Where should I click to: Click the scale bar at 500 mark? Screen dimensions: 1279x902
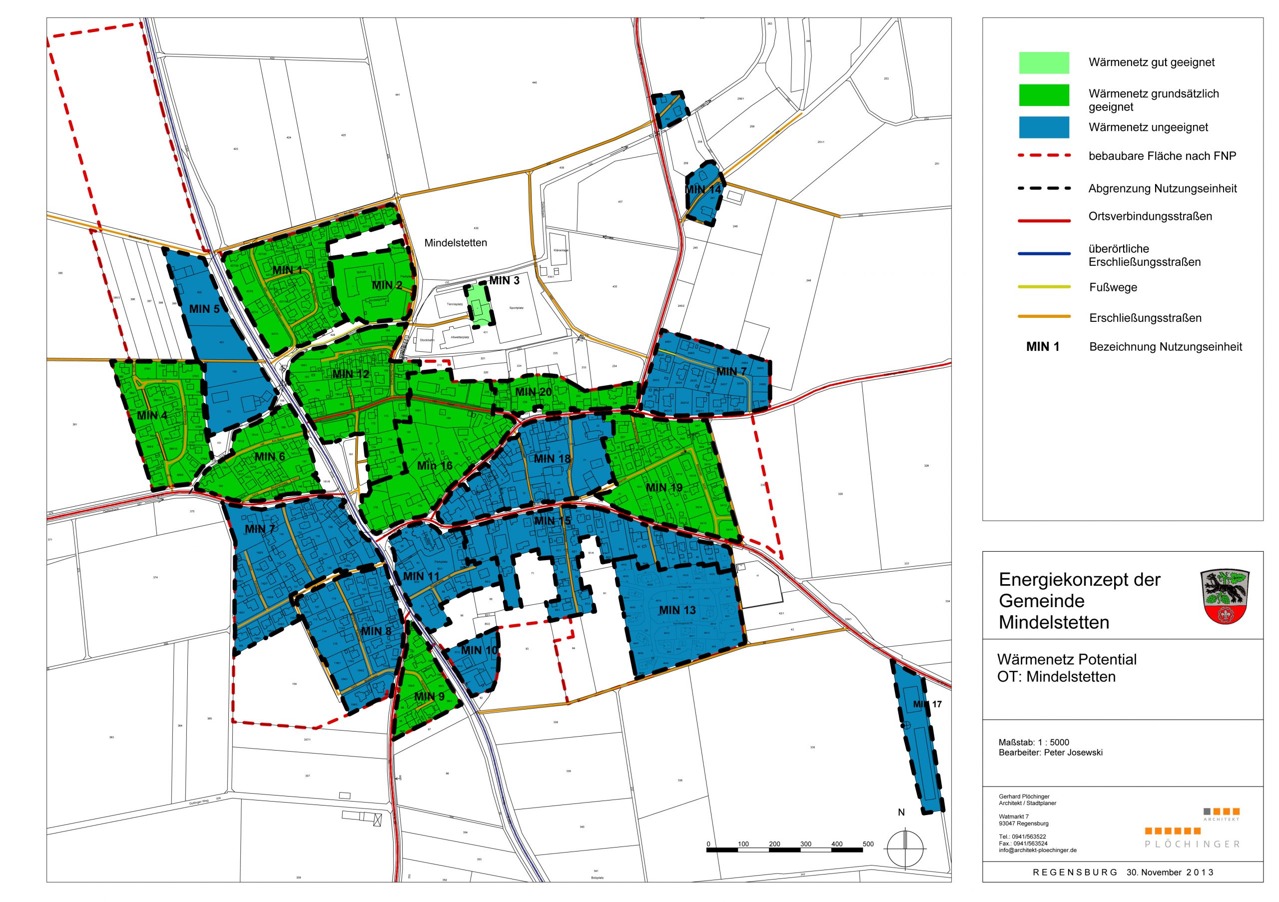(867, 845)
